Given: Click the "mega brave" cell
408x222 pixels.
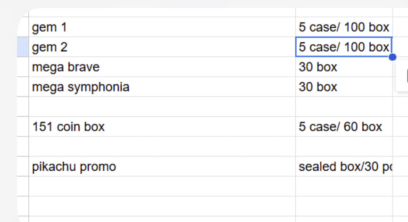Looking at the screenshot, I should pos(162,67).
